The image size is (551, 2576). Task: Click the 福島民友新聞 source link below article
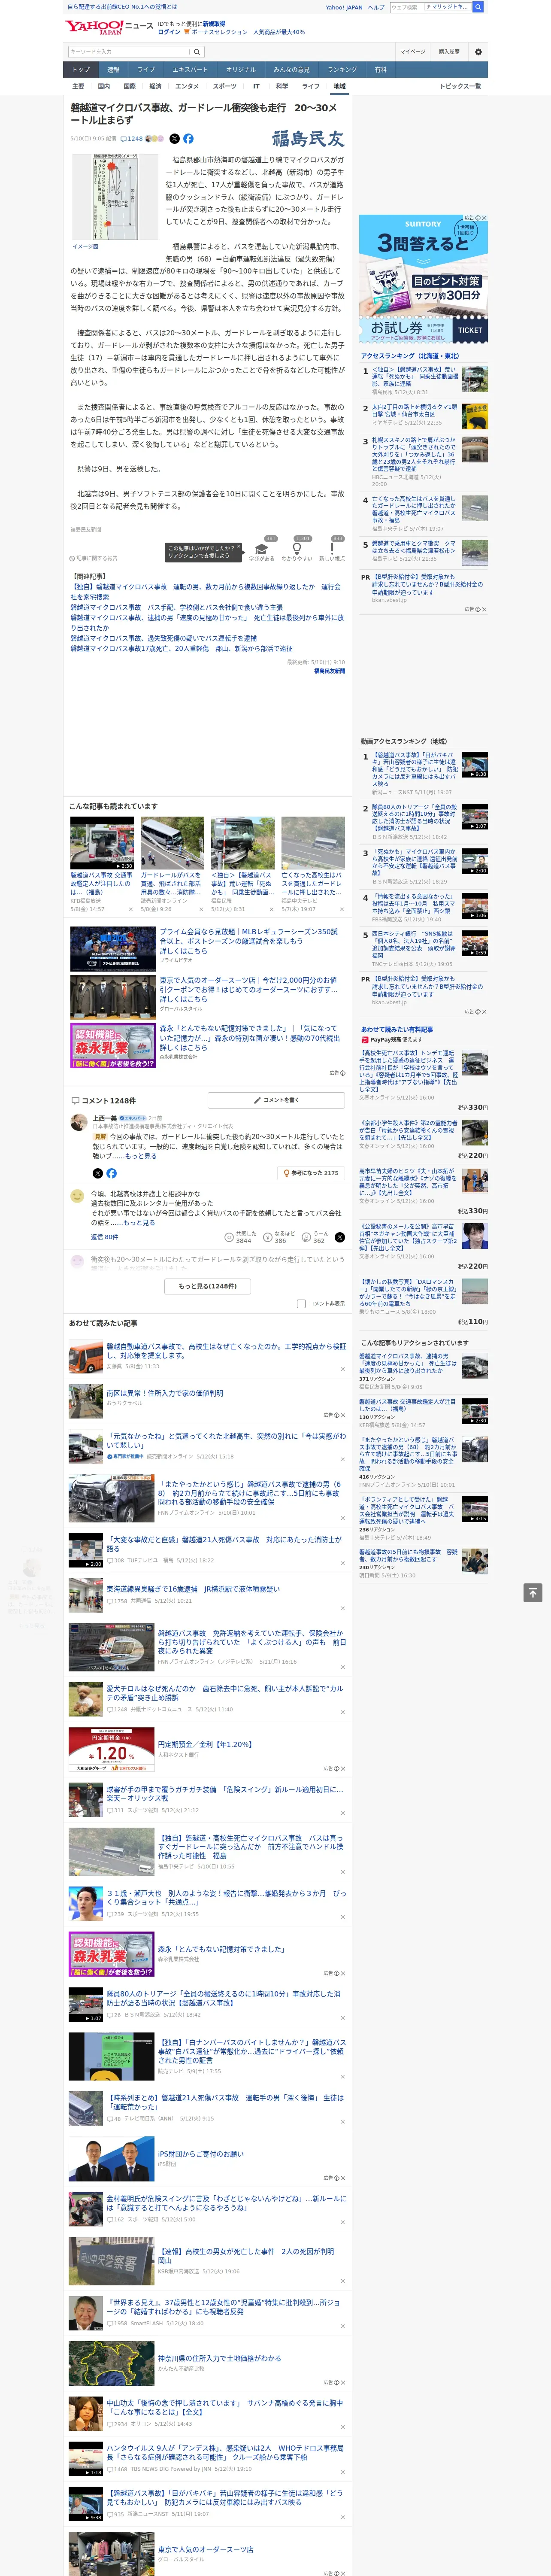[329, 671]
